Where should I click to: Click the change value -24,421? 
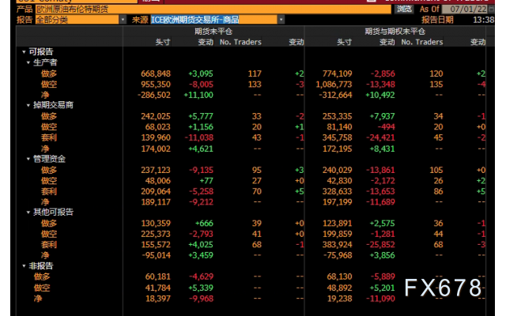pyautogui.click(x=380, y=137)
